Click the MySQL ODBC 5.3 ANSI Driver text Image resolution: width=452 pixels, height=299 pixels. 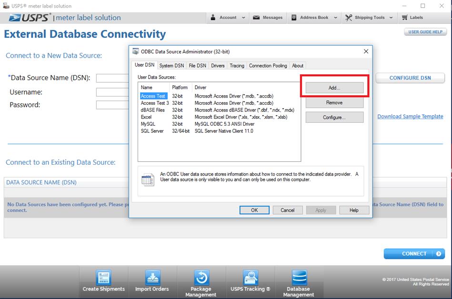(x=224, y=124)
